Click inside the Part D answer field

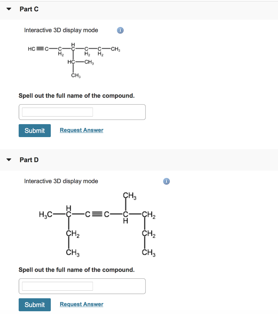tap(57, 286)
